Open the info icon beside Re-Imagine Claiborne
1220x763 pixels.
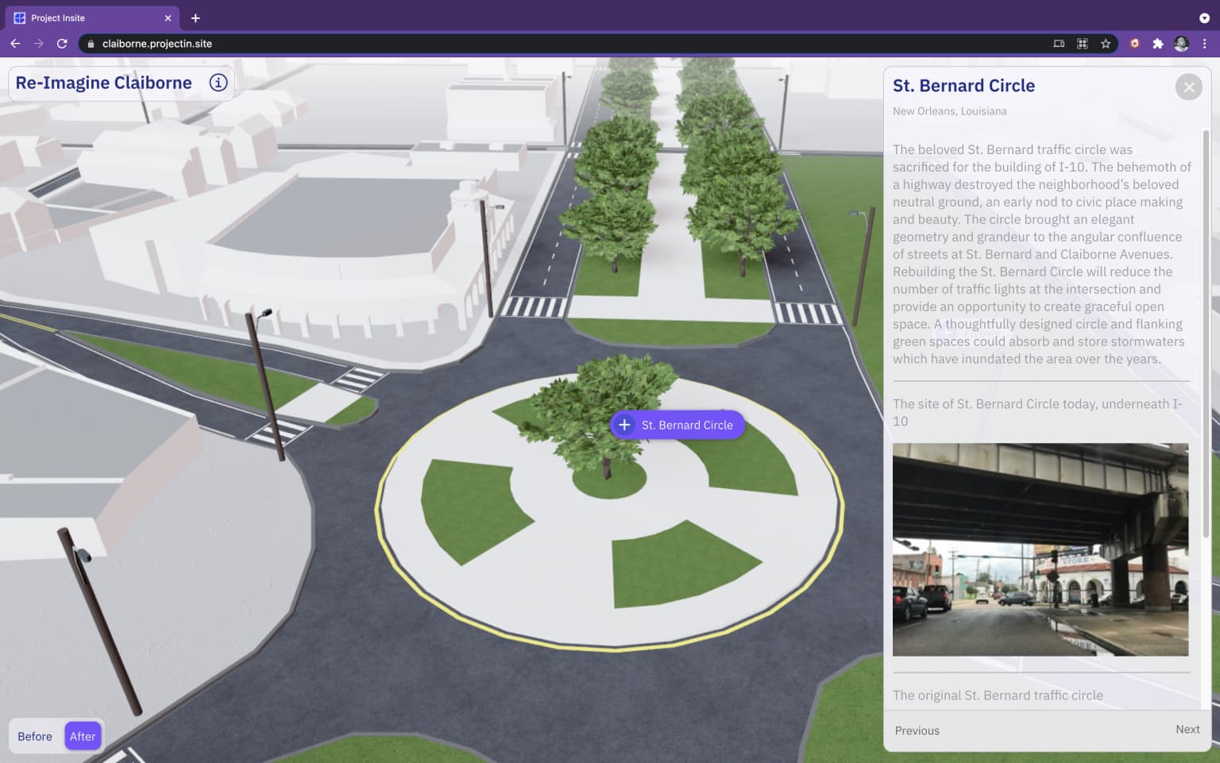point(218,83)
